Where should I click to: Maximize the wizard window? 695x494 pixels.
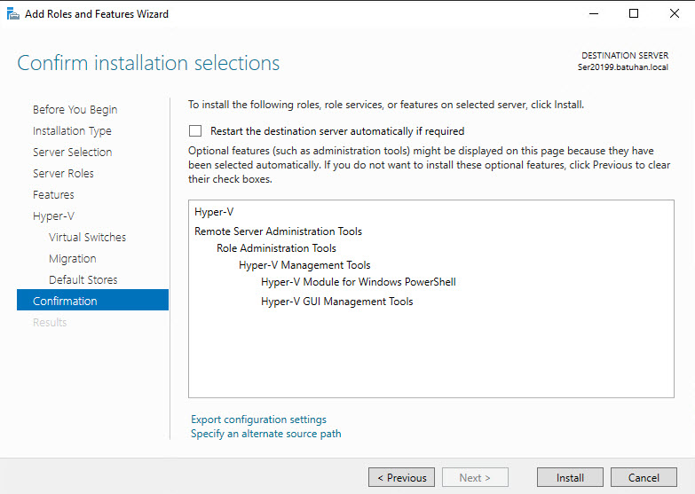(633, 14)
